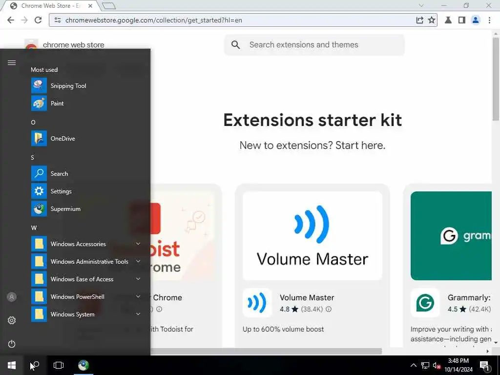This screenshot has height=375, width=500.
Task: Go forward in the browser
Action: tap(24, 20)
